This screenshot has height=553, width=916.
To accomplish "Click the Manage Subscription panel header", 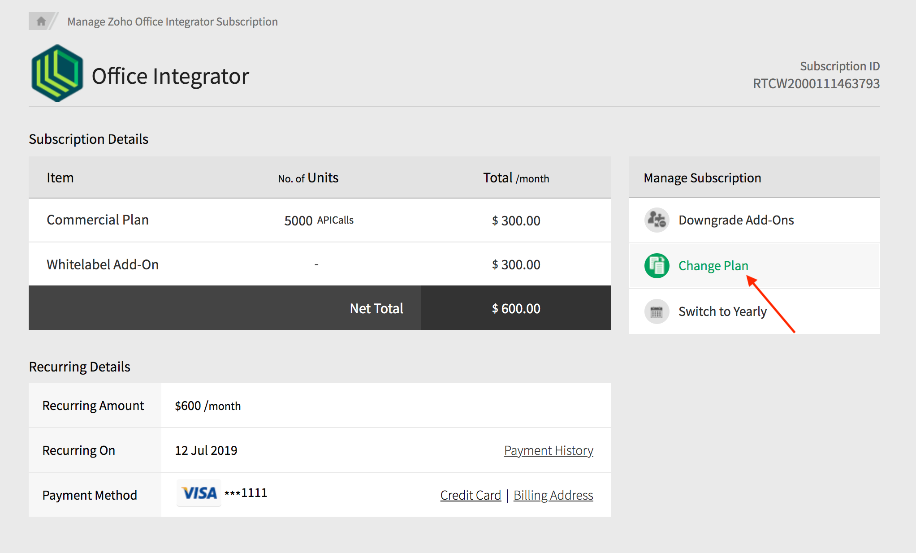I will (x=702, y=178).
